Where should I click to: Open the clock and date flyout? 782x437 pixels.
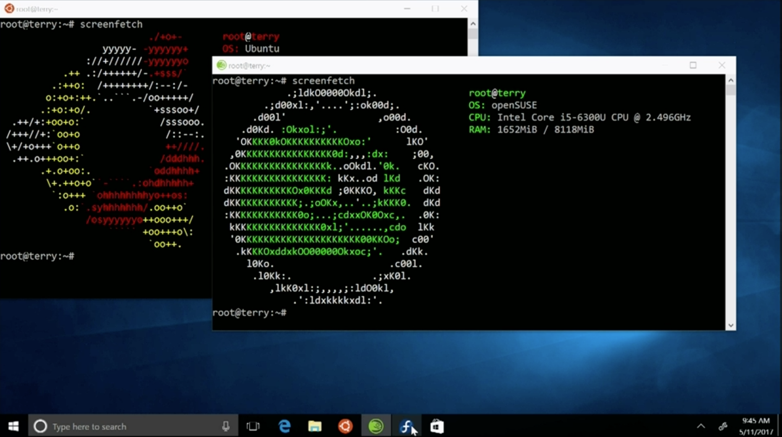pos(756,426)
